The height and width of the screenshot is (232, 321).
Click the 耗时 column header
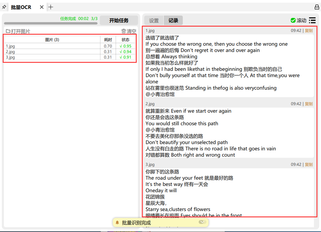point(108,40)
